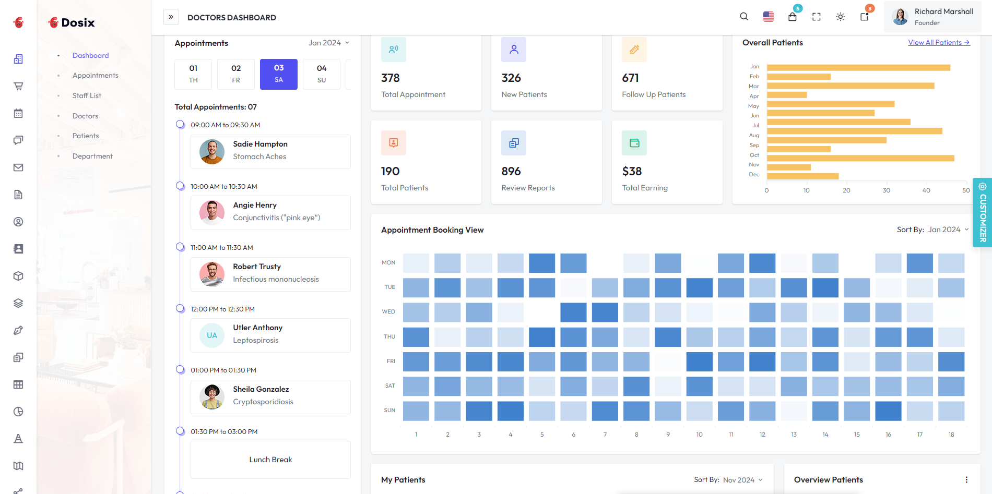
Task: Click Follow Up Patients syringe icon
Action: pyautogui.click(x=634, y=50)
